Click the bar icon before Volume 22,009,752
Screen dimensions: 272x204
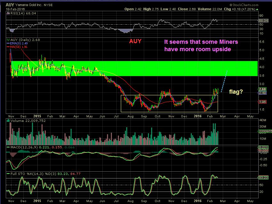[8, 121]
